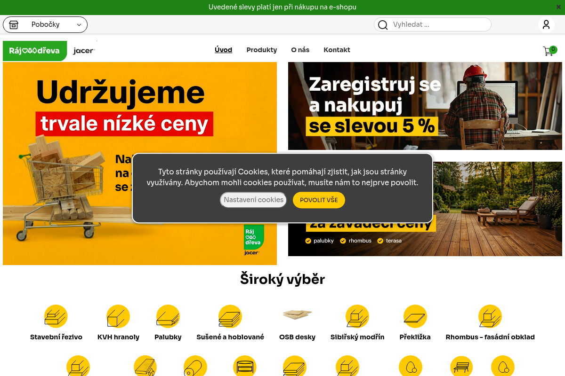Open the user account icon
565x376 pixels.
point(546,24)
